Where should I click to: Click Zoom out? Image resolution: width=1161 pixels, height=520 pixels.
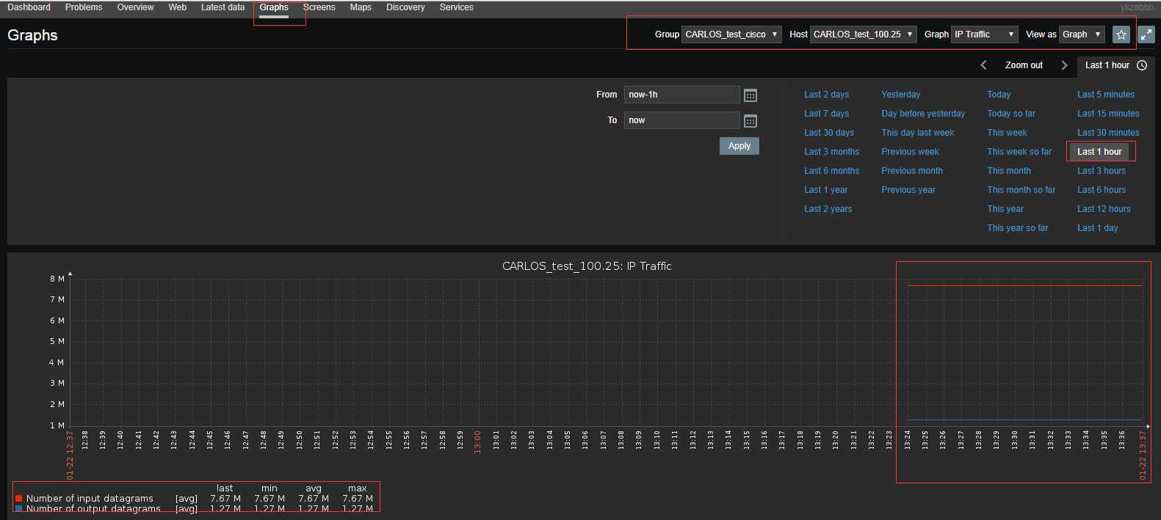(1024, 65)
